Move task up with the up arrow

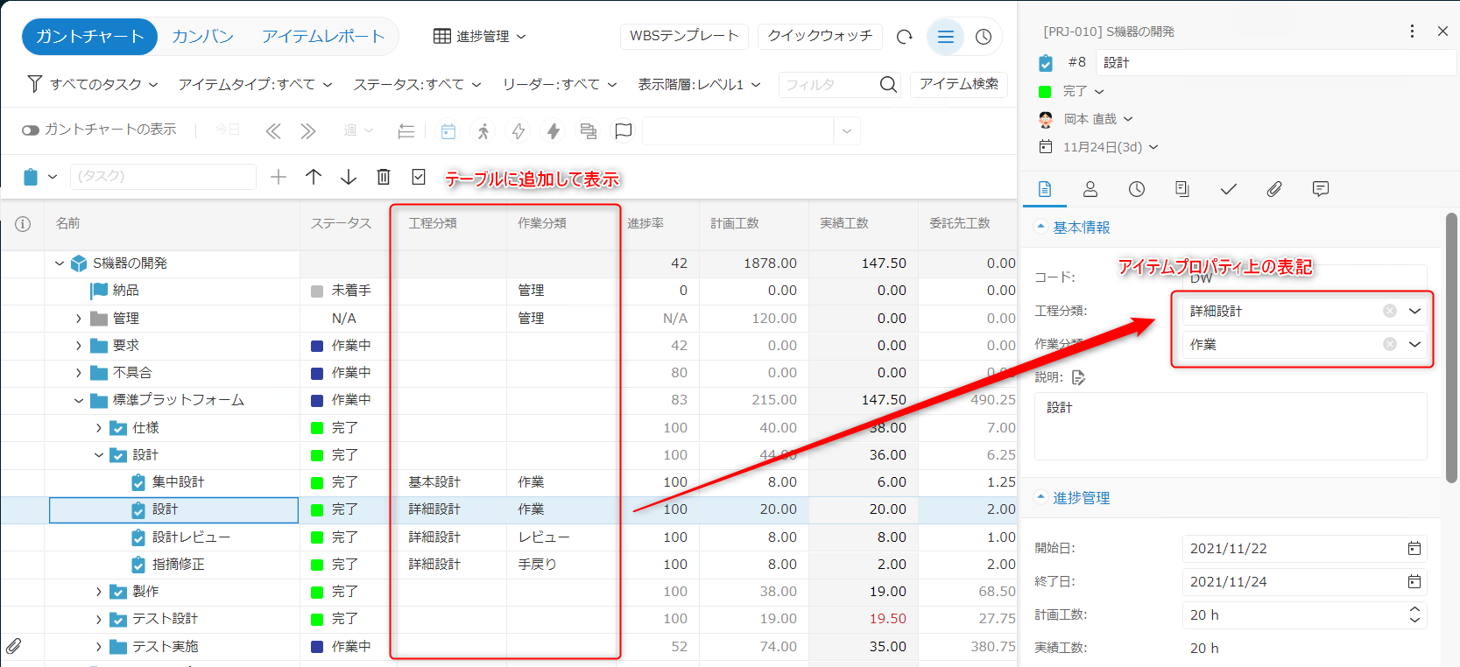(314, 177)
